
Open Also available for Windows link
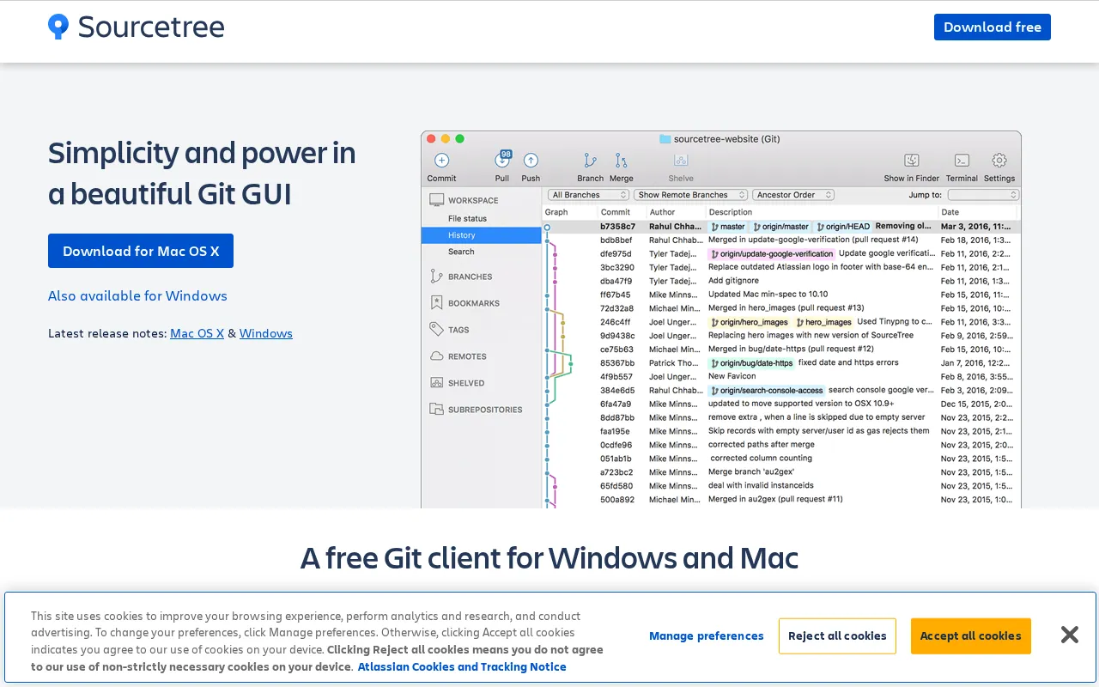(x=137, y=295)
